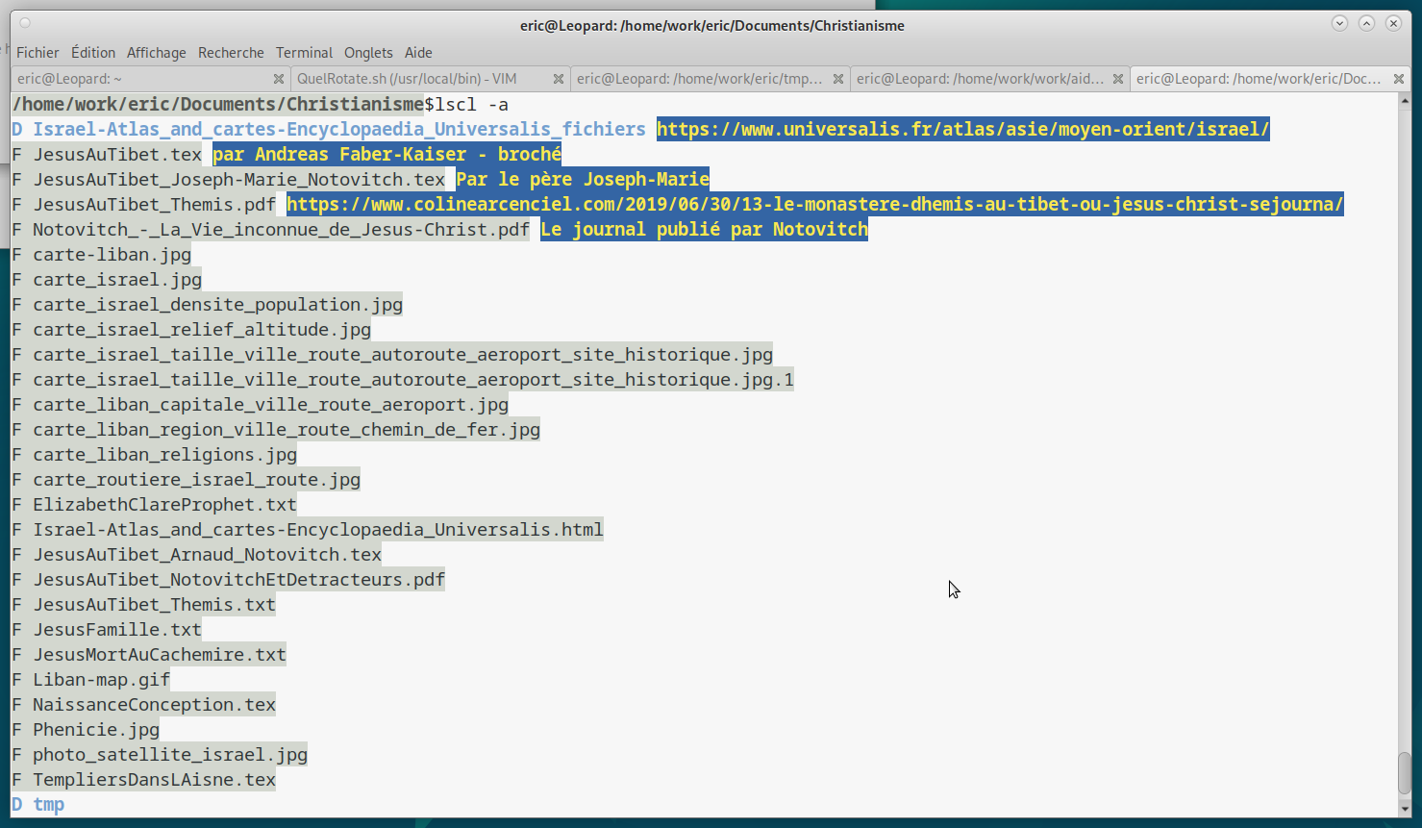Open the Recherche menu
The height and width of the screenshot is (828, 1422).
pos(231,53)
